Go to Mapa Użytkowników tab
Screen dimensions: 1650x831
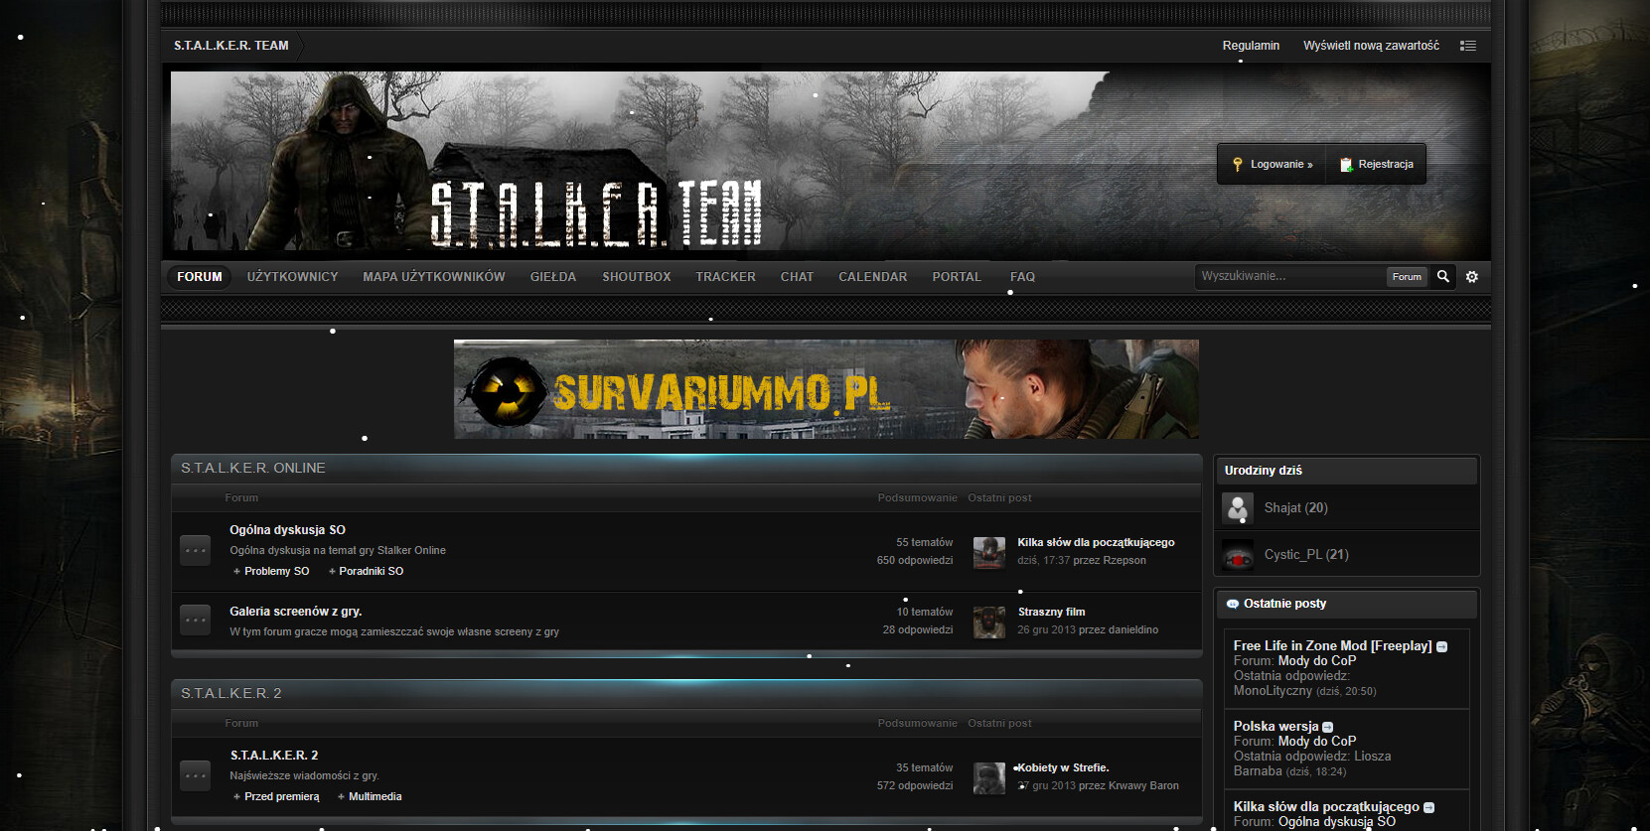(x=433, y=277)
